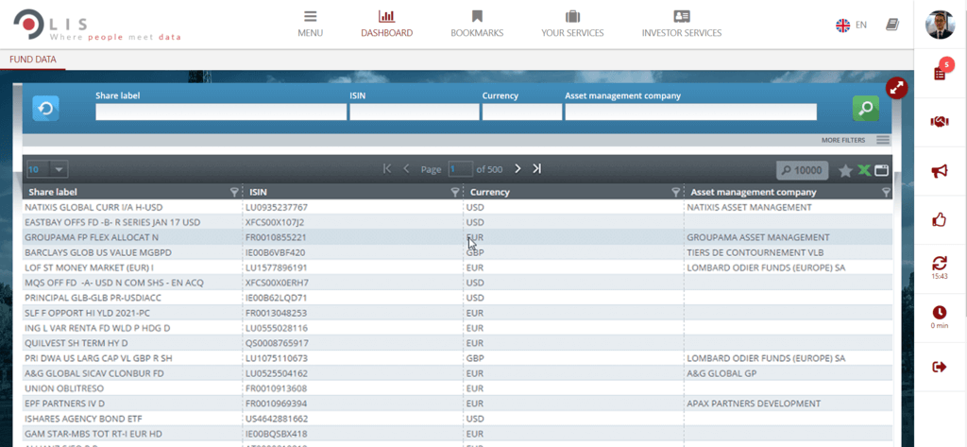Viewport: 967px width, 447px height.
Task: Open the ISIN column filter
Action: [455, 192]
